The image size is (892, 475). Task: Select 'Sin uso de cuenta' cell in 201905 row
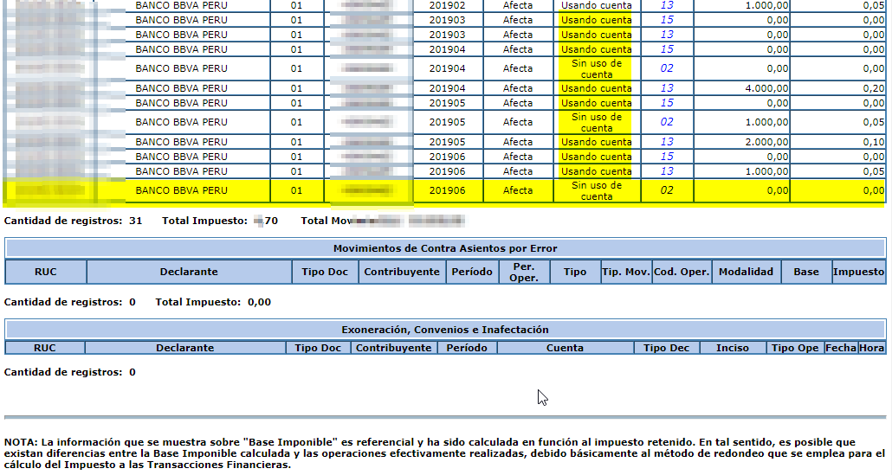point(596,122)
